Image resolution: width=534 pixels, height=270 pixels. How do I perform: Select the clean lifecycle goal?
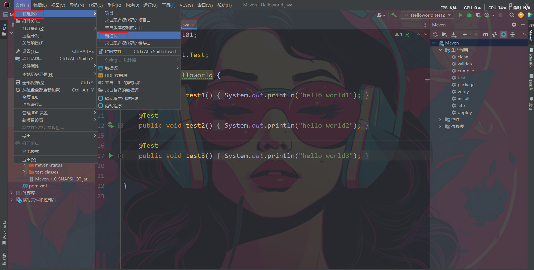(x=462, y=57)
